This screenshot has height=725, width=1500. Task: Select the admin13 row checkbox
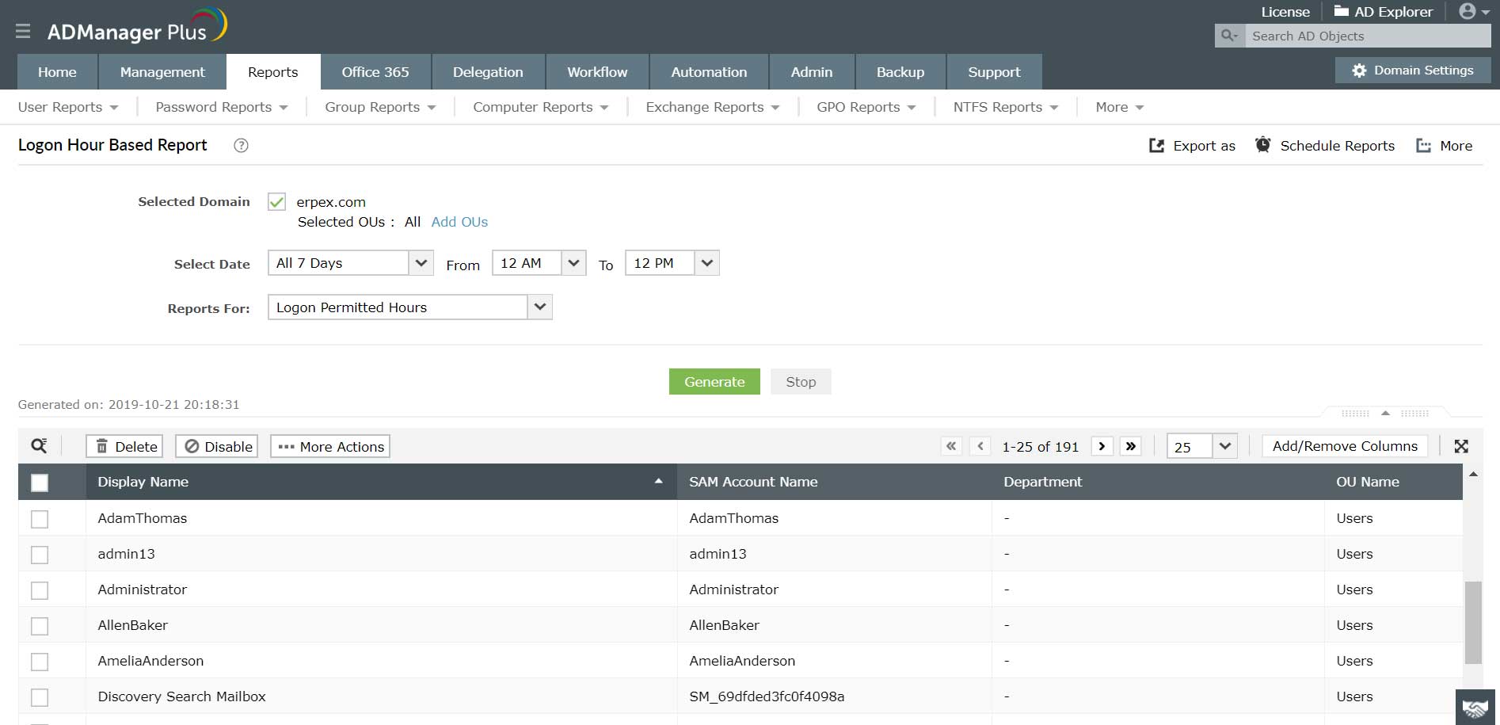pyautogui.click(x=40, y=554)
